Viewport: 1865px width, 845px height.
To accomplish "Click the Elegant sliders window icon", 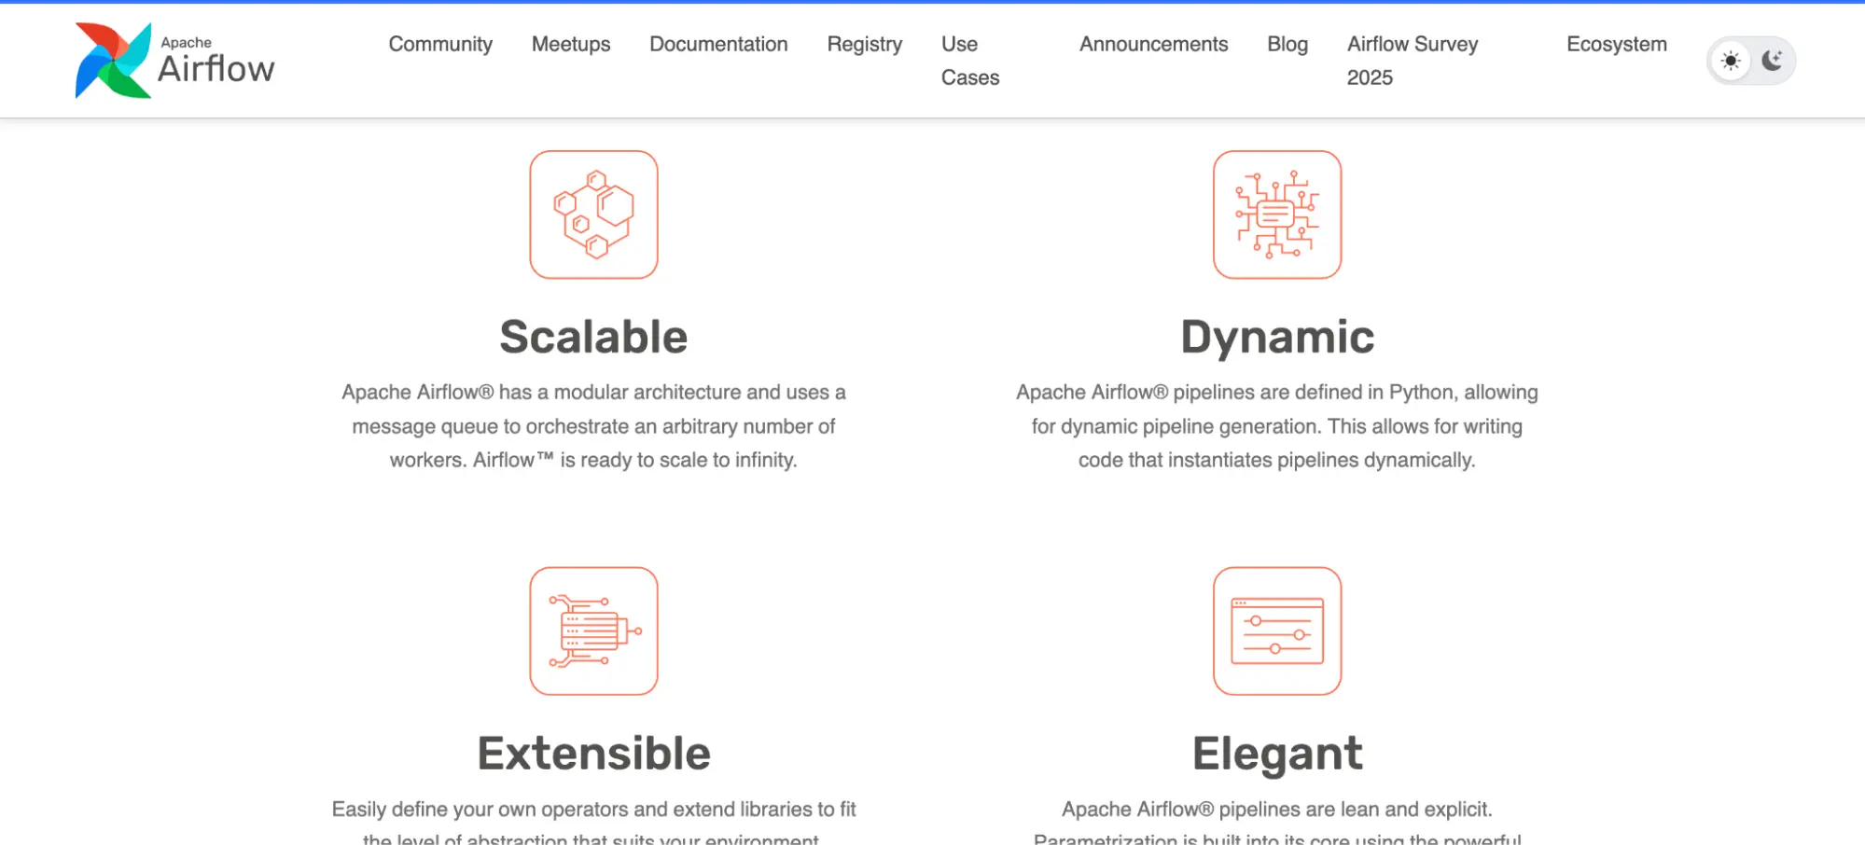I will pos(1277,631).
